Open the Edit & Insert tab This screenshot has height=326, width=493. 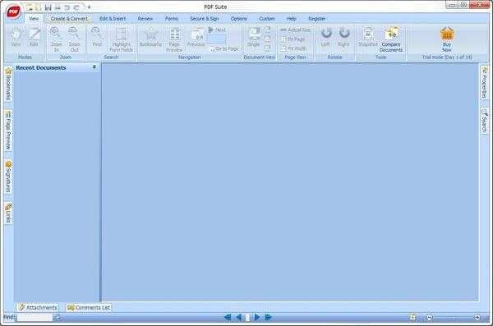[113, 19]
